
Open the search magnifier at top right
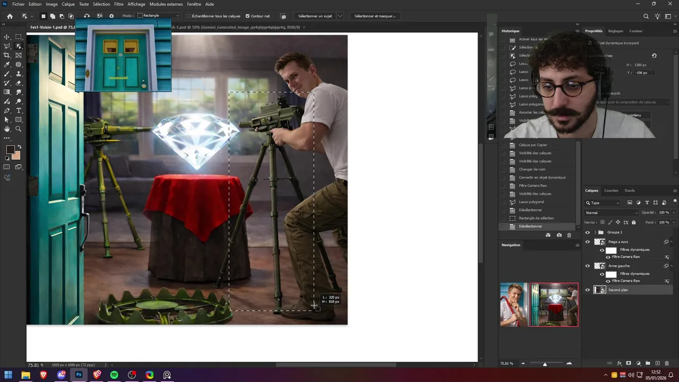point(646,16)
